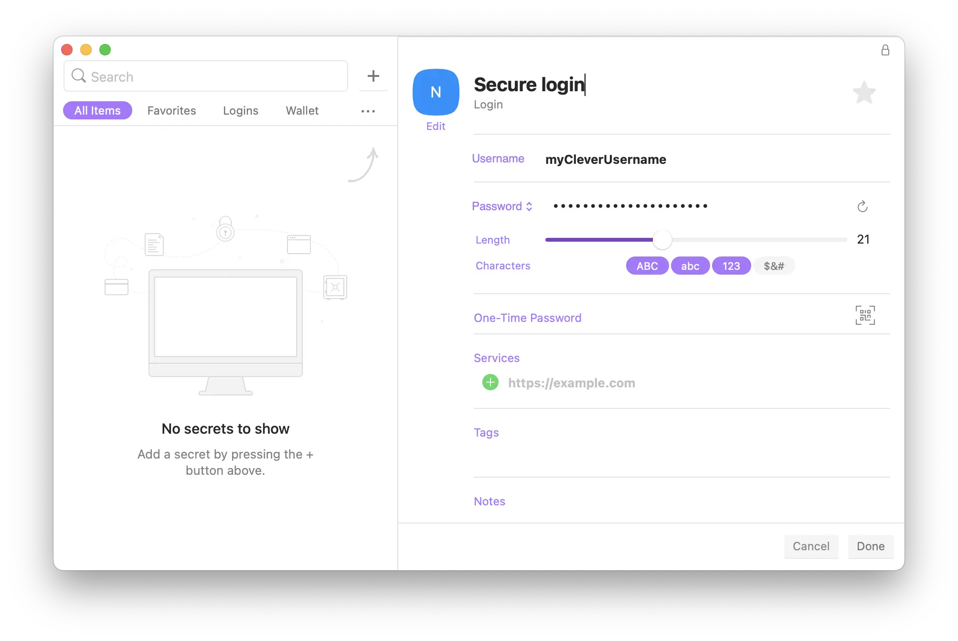Expand the One-Time Password field
This screenshot has width=958, height=641.
point(528,317)
